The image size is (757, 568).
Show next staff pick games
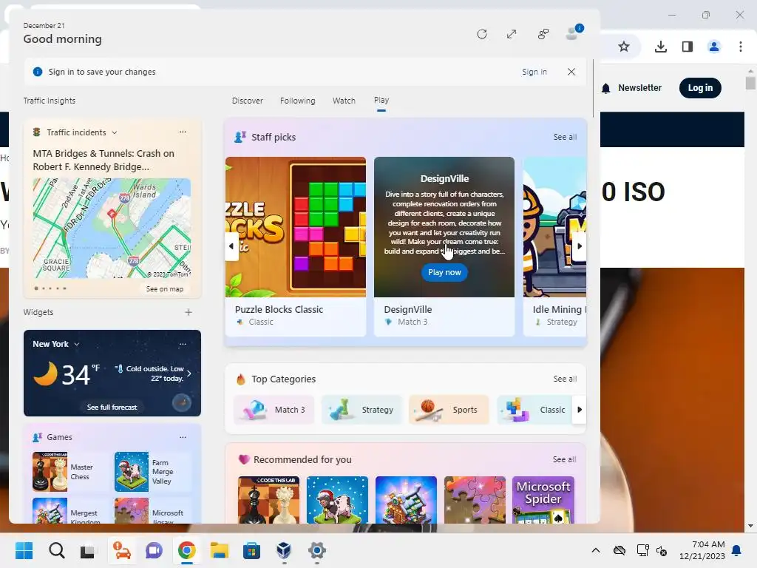point(580,246)
